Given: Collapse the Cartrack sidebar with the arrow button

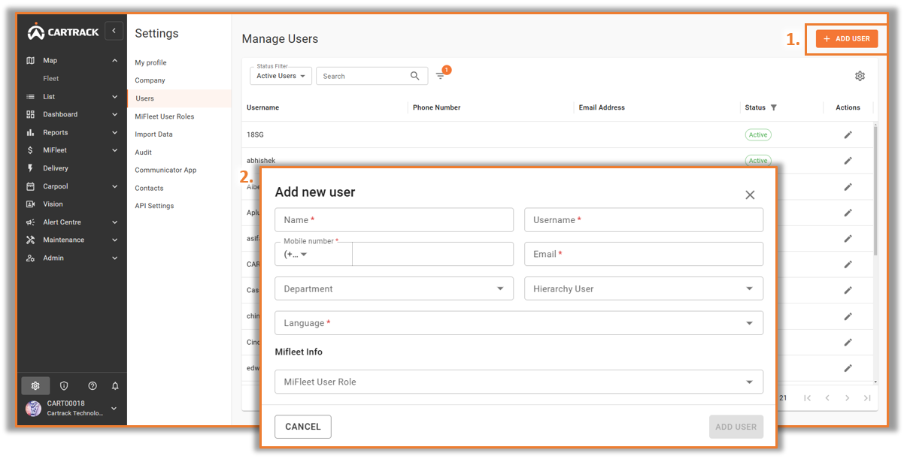Looking at the screenshot, I should pyautogui.click(x=114, y=31).
